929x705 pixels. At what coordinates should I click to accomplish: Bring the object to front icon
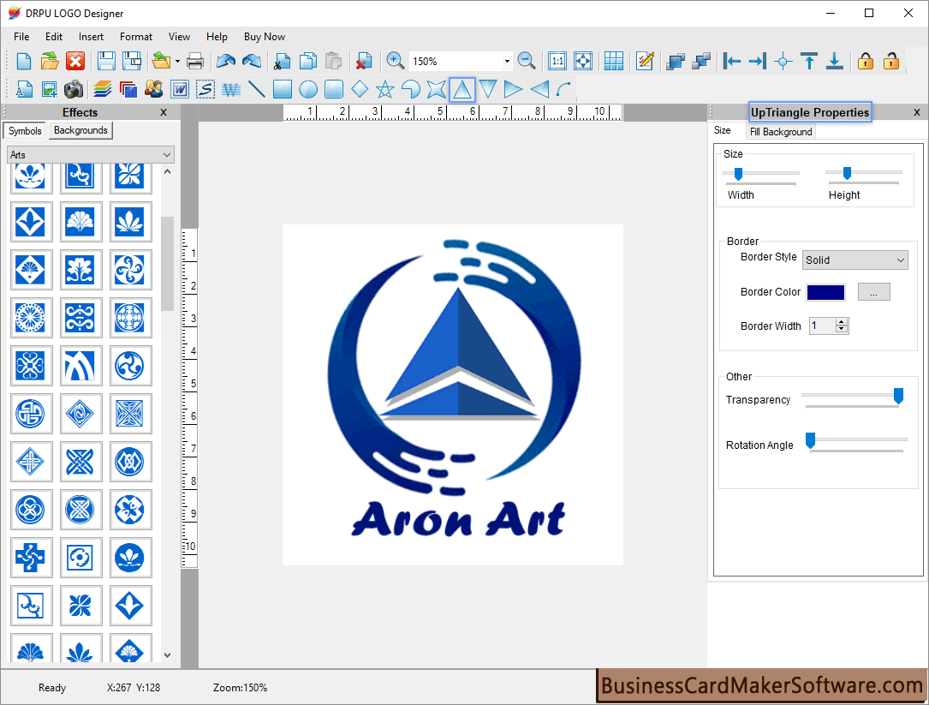[676, 61]
